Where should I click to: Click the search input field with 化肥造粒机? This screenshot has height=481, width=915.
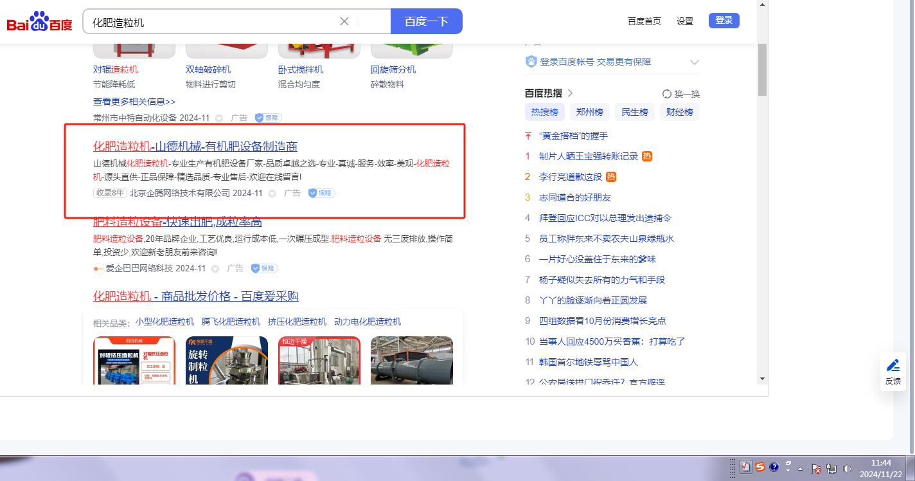point(212,22)
